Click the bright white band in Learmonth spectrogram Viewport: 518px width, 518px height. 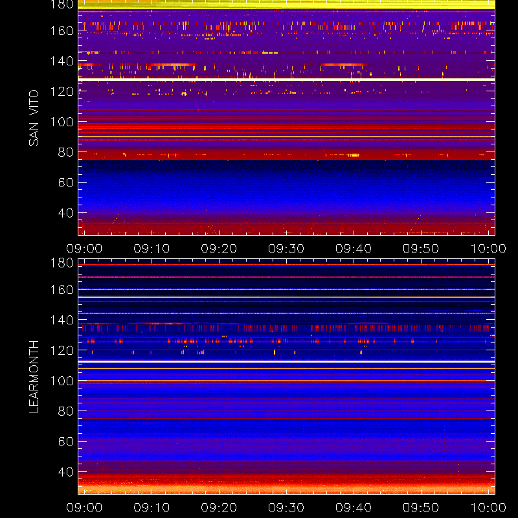(x=286, y=362)
